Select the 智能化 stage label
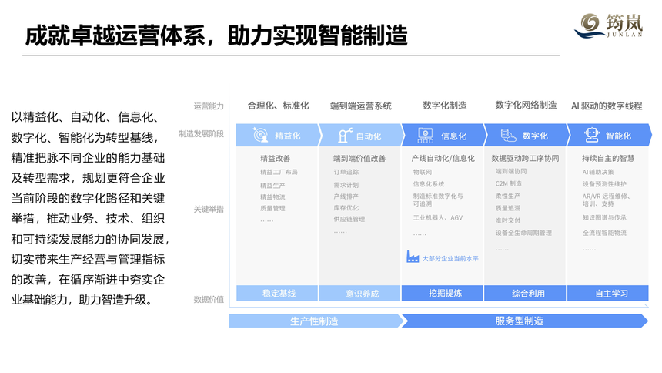The image size is (662, 373). (x=618, y=136)
